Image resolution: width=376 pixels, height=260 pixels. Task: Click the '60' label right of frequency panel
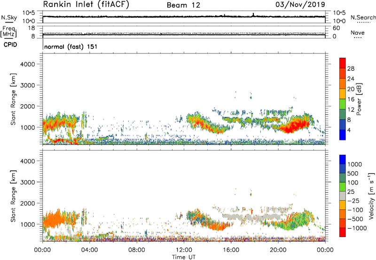point(336,28)
